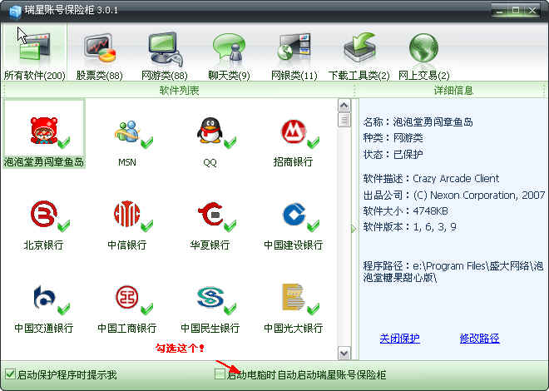Select the 招商银行 icon
549x391 pixels.
(293, 141)
